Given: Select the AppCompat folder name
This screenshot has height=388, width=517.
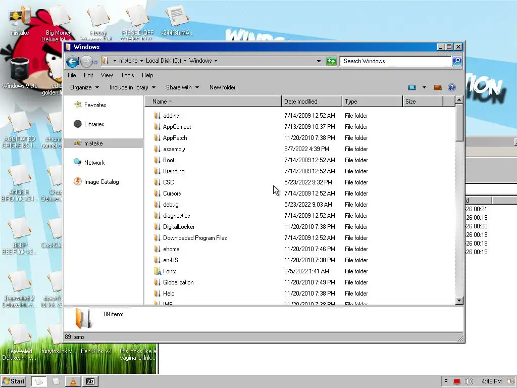Looking at the screenshot, I should click(x=177, y=127).
